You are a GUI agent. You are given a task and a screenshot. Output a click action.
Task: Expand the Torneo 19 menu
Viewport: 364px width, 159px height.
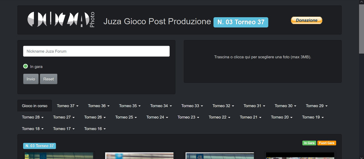click(x=313, y=117)
